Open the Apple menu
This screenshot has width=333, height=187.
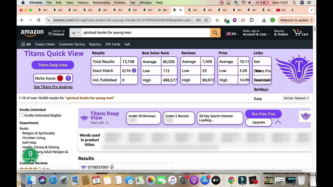[23, 3]
